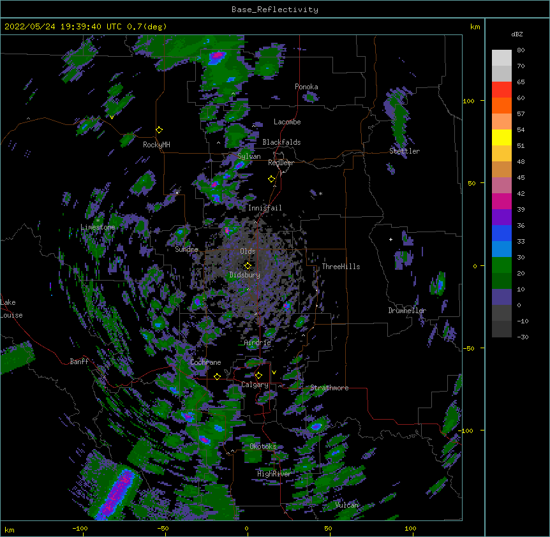The image size is (550, 537).
Task: Click the Airdrie city label
Action: point(258,342)
